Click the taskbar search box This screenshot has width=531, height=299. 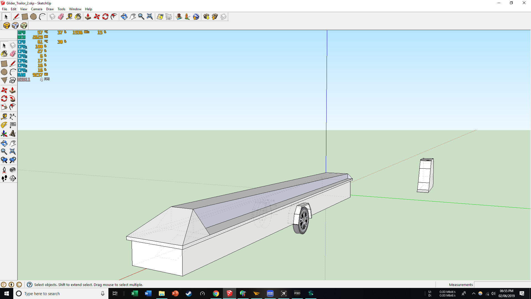(61, 293)
